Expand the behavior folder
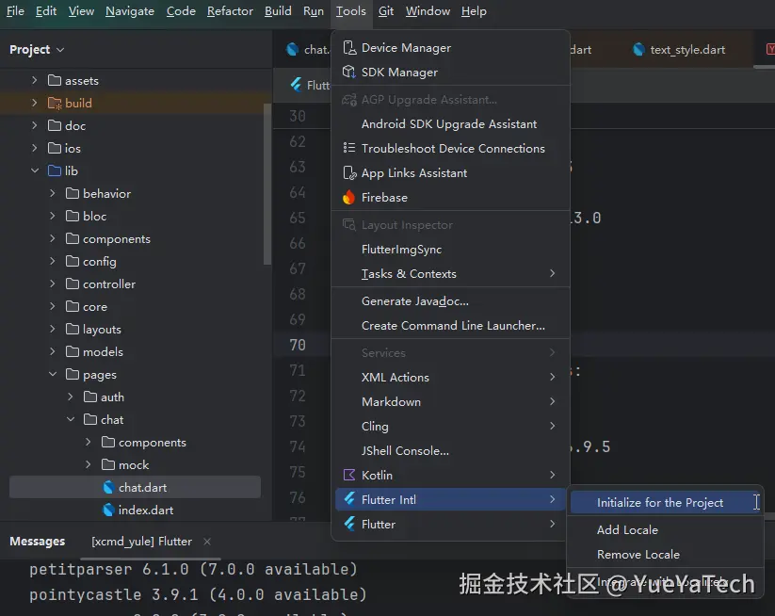Viewport: 775px width, 616px height. coord(53,193)
